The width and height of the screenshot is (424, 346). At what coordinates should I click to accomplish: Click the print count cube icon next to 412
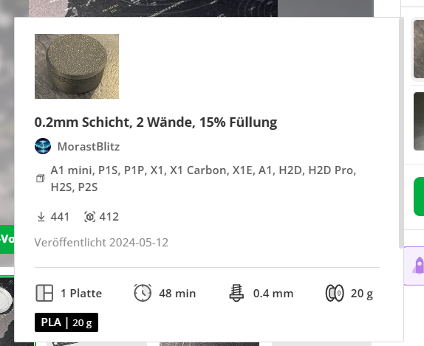point(90,217)
